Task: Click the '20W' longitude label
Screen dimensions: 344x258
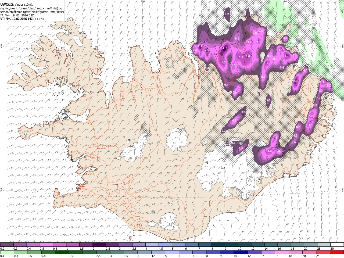Action: tap(143, 1)
